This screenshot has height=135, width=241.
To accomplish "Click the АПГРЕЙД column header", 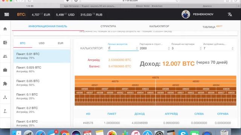I will pyautogui.click(x=171, y=114).
